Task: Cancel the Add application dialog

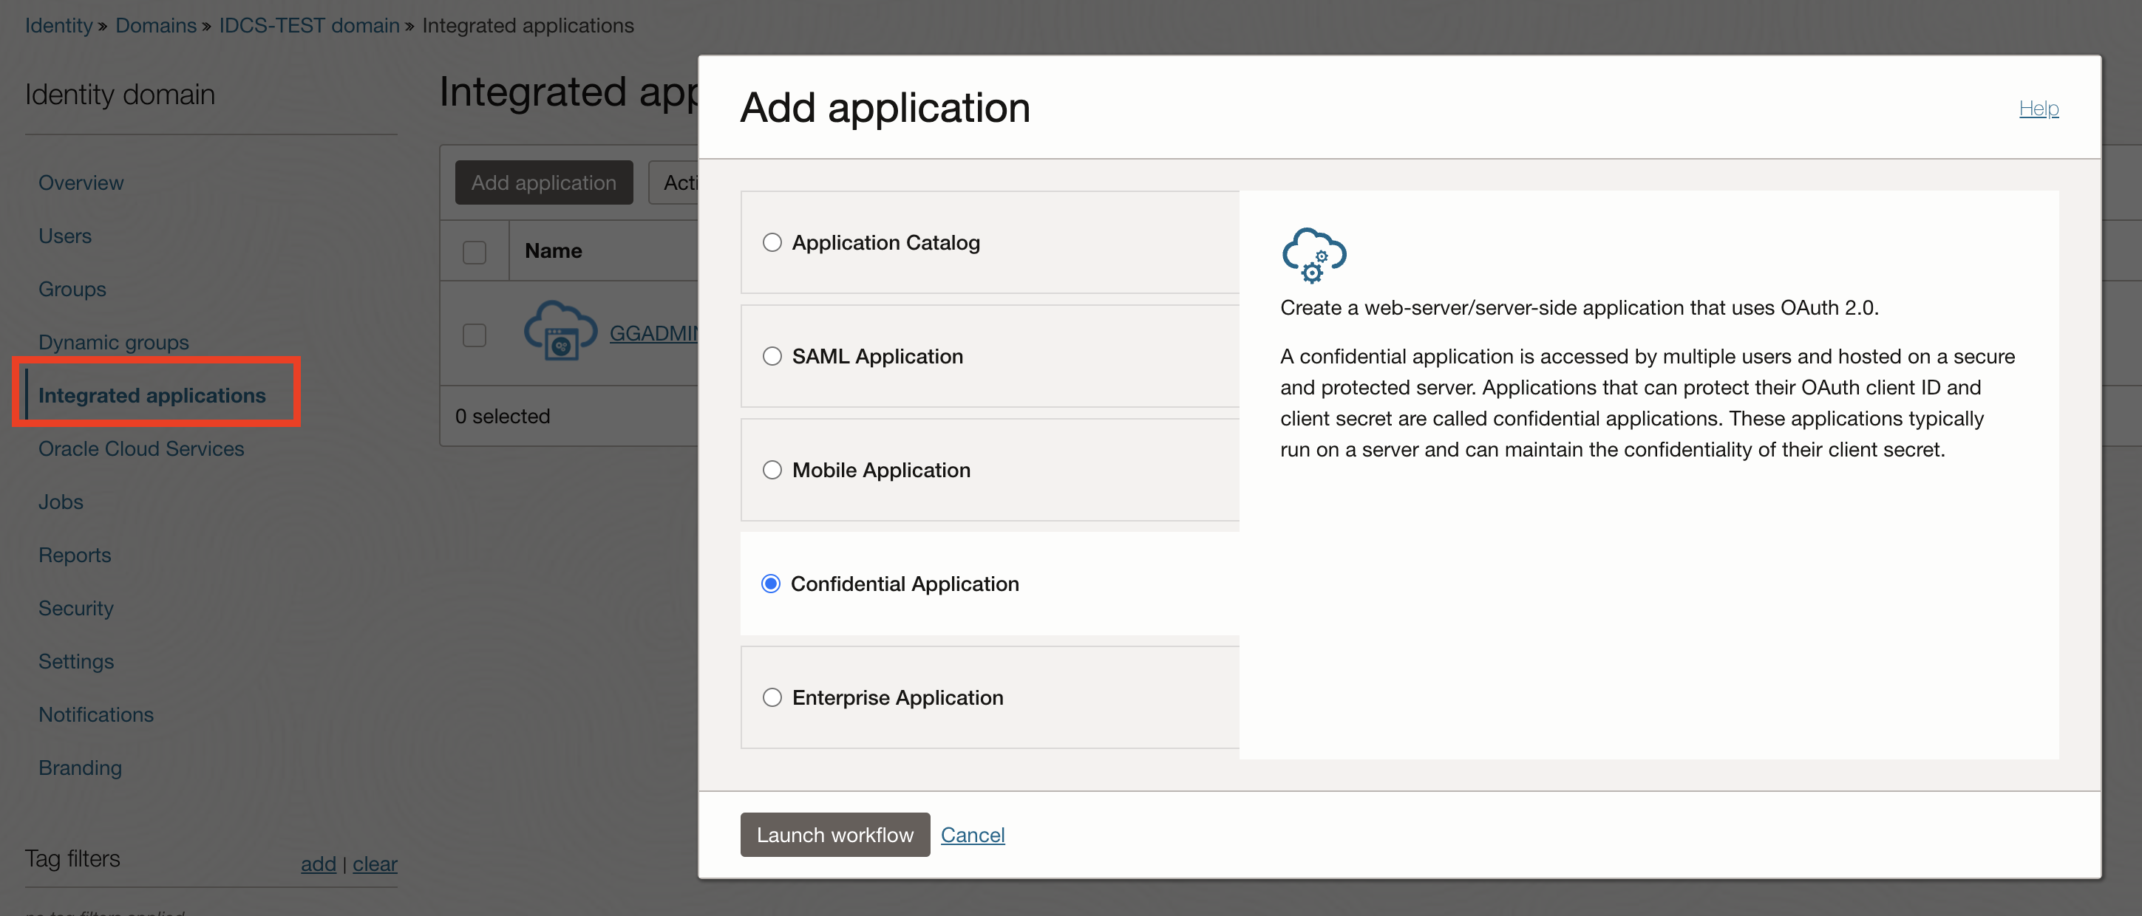Action: 972,835
